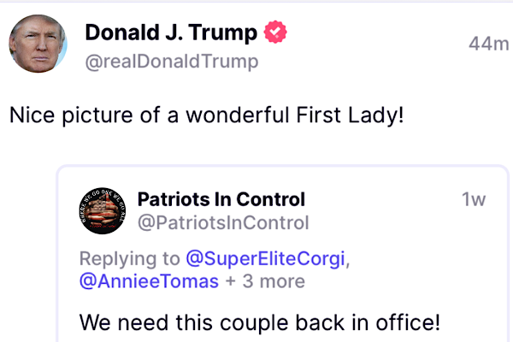Click the red verified badge icon
The height and width of the screenshot is (342, 513).
(275, 33)
